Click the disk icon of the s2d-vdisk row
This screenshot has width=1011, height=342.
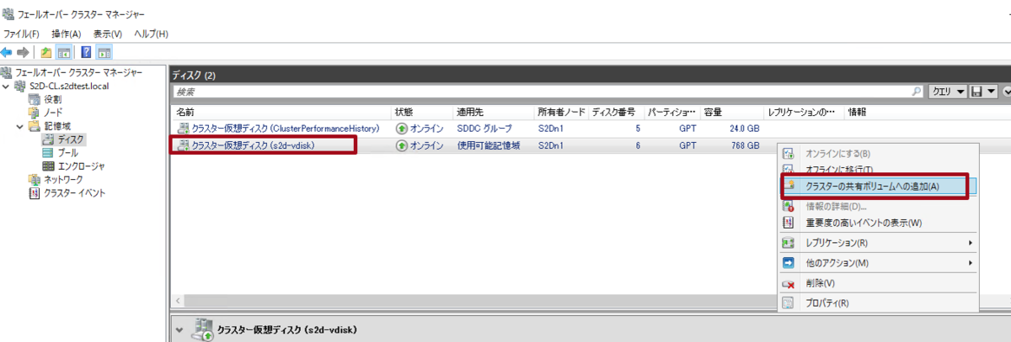click(x=184, y=145)
